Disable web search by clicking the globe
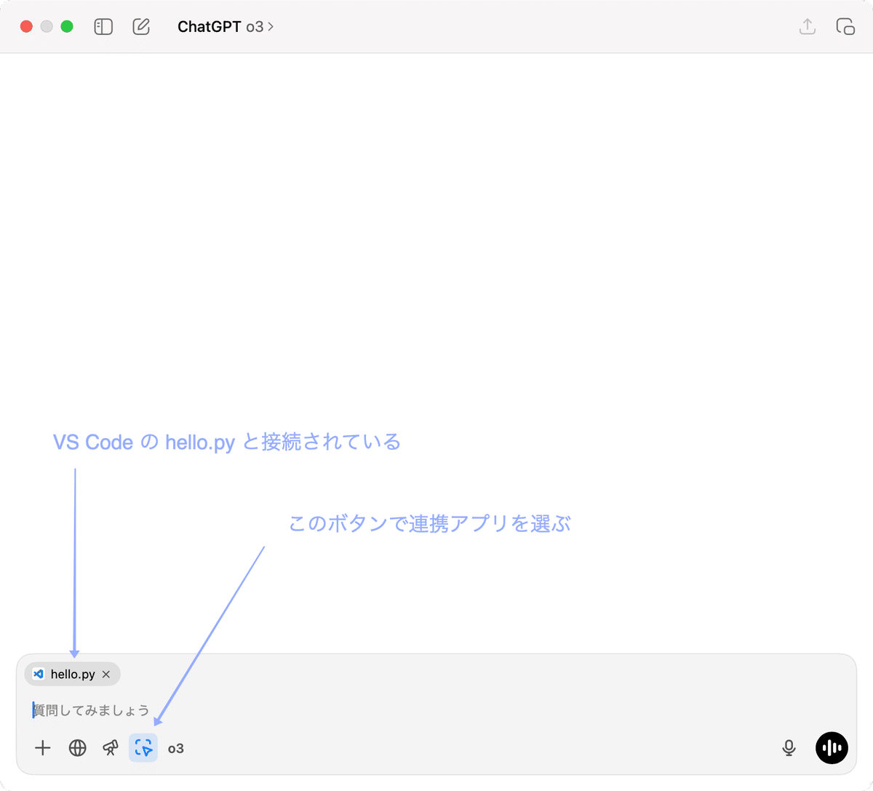The width and height of the screenshot is (873, 791). coord(77,748)
